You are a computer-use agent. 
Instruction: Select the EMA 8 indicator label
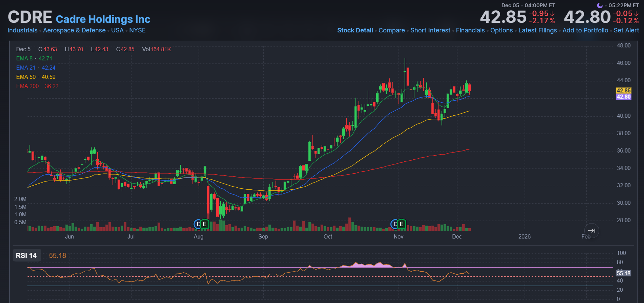point(24,58)
